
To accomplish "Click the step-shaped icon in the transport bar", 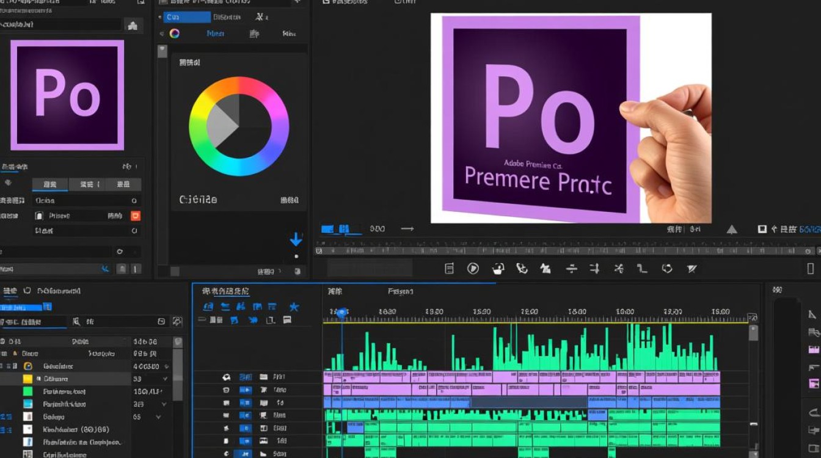I will (642, 268).
